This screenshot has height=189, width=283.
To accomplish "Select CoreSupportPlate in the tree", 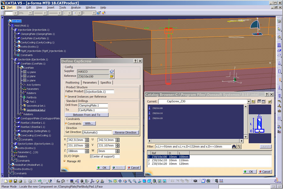I will pos(40,119).
